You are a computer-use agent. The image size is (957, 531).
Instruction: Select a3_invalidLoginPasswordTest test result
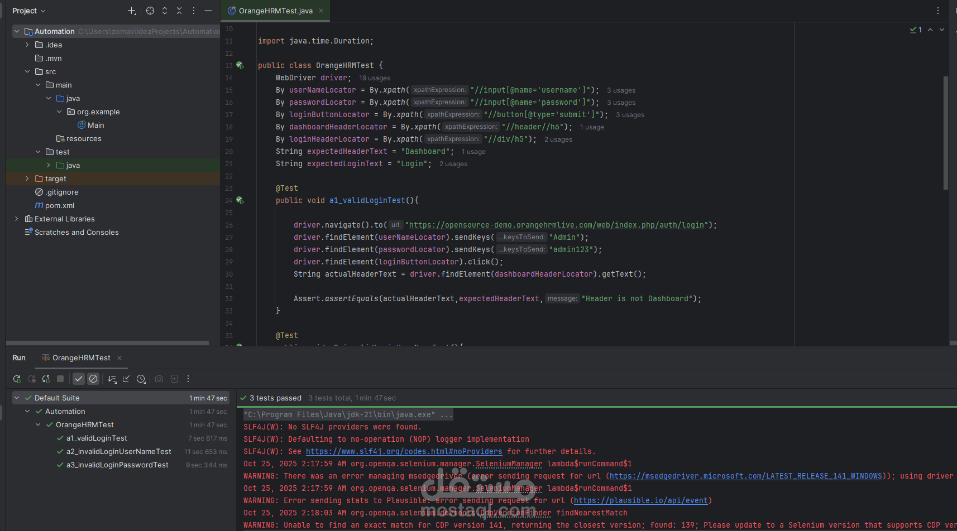click(117, 465)
